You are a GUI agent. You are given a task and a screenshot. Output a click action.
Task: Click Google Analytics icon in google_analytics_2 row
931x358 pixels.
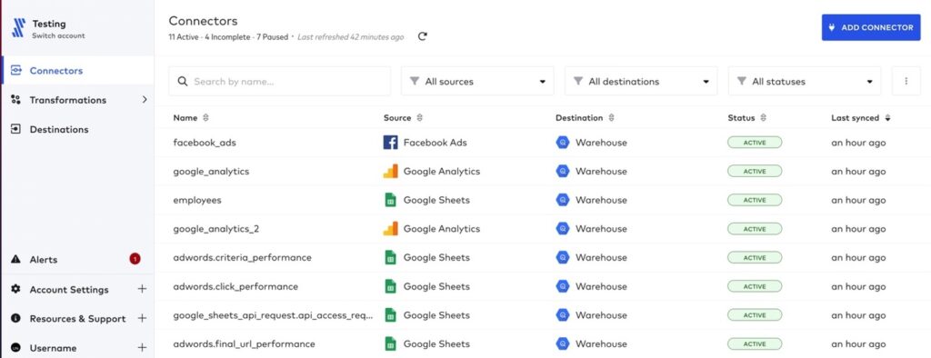coord(390,229)
